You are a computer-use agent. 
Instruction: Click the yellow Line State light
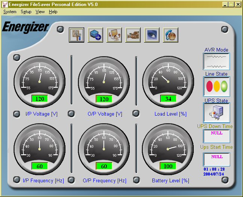tap(217, 86)
